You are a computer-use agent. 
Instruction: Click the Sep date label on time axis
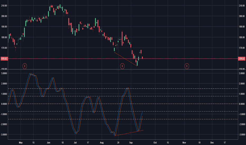click(131, 143)
